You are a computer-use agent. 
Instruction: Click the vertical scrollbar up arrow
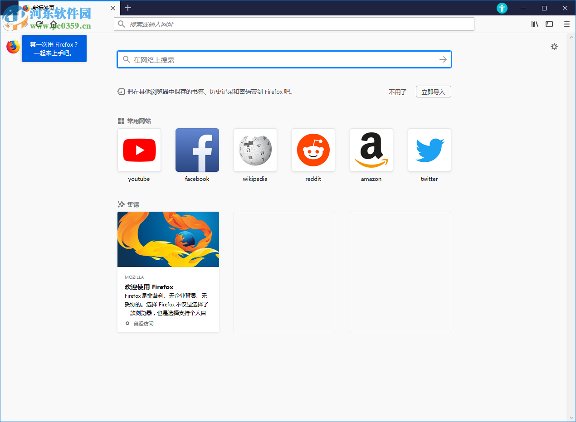pos(572,37)
